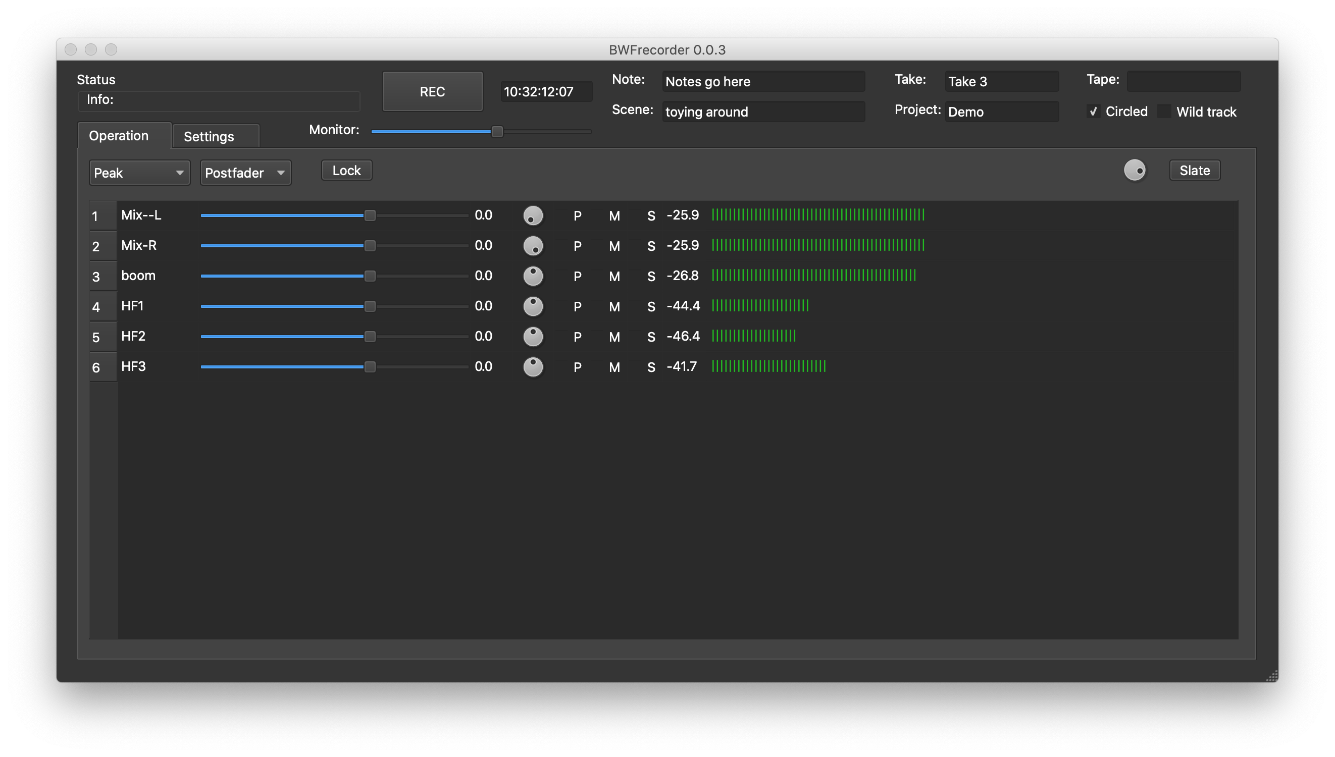The width and height of the screenshot is (1335, 757).
Task: Mute the HF1 track
Action: tap(614, 307)
